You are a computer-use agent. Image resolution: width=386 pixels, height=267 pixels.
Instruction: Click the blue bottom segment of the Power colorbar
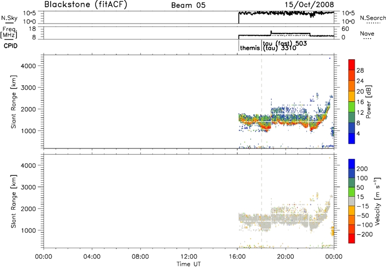[352, 138]
